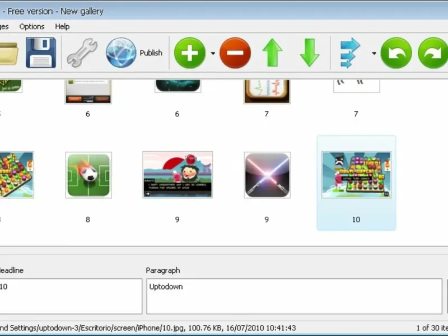Click caption 8 under soccer thumbnail

tap(88, 220)
